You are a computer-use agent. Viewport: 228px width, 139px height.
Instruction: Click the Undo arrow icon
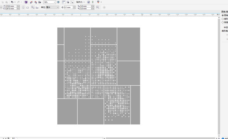12,2
